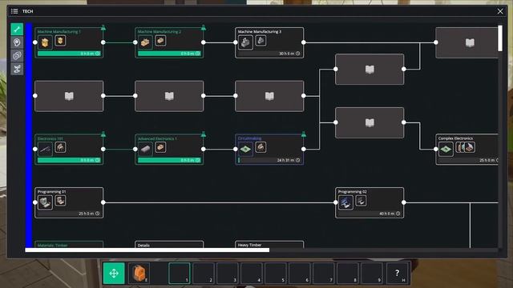Select hotbar slot 9

click(372, 273)
